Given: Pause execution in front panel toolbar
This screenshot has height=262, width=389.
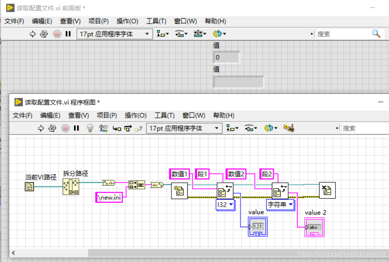Looking at the screenshot, I should pyautogui.click(x=68, y=34).
